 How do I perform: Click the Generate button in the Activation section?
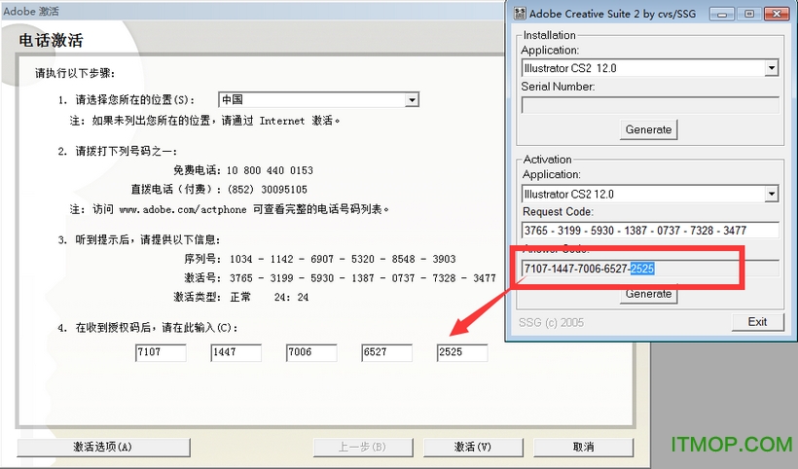(648, 294)
